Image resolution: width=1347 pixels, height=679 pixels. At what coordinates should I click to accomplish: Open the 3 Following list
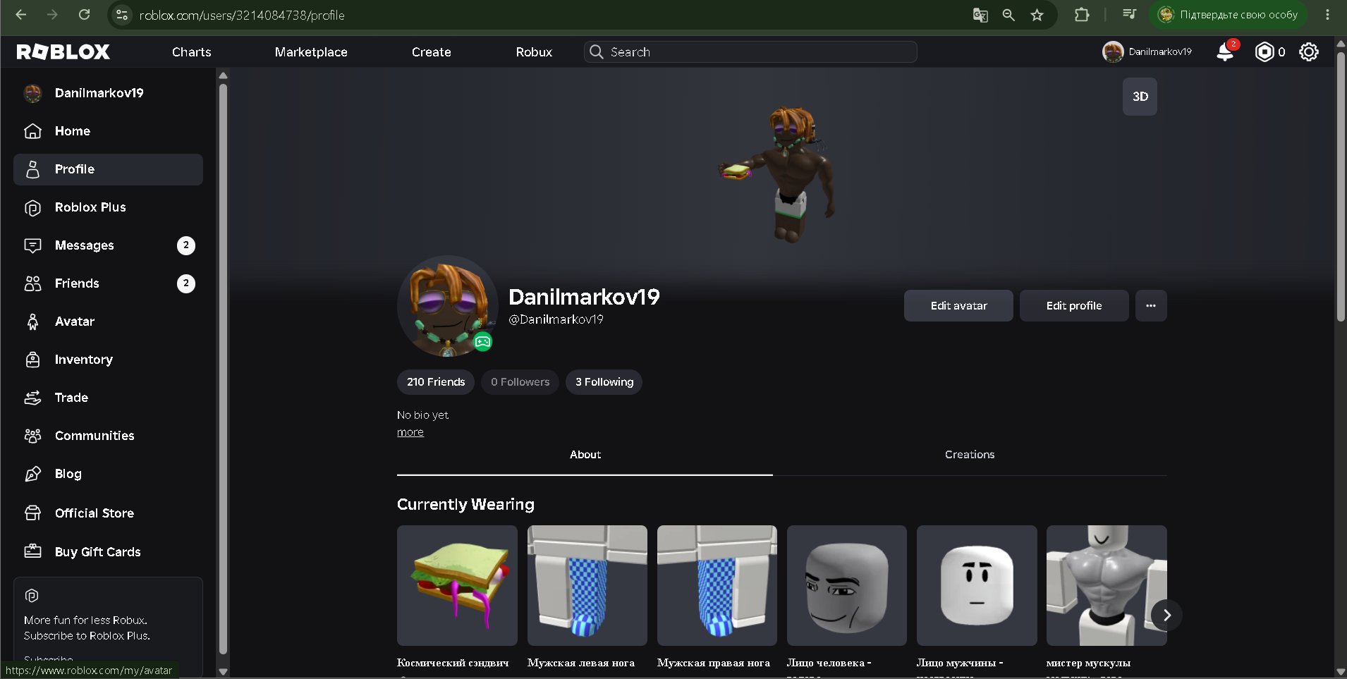[x=604, y=382]
